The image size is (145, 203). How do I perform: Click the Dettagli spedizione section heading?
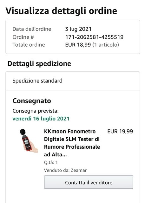(x=39, y=63)
